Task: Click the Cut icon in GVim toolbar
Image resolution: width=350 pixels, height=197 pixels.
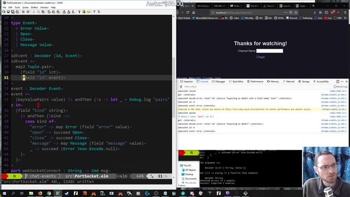Action: pos(34,12)
